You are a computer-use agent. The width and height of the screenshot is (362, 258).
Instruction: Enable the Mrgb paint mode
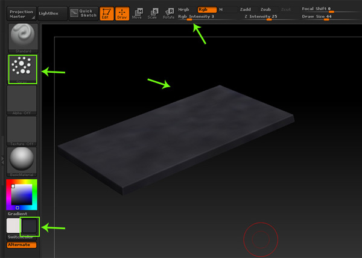pos(185,10)
